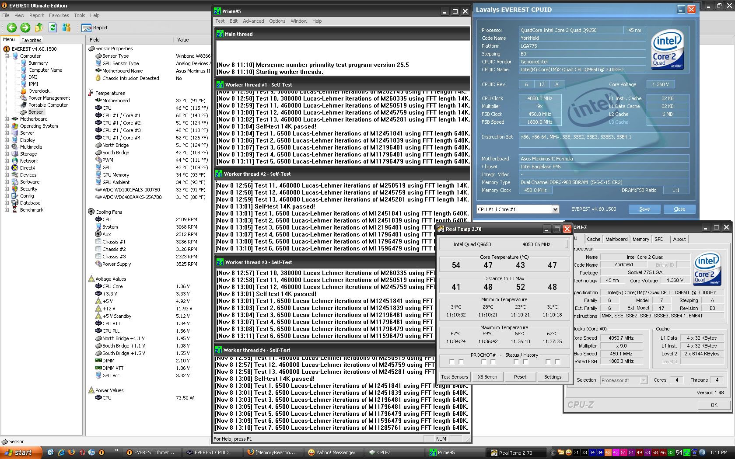The width and height of the screenshot is (735, 459).
Task: Go up one level via folder-arrow icon
Action: (x=39, y=28)
